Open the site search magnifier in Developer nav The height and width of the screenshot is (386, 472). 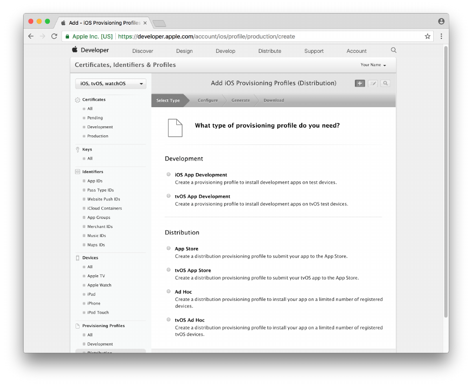tap(393, 50)
